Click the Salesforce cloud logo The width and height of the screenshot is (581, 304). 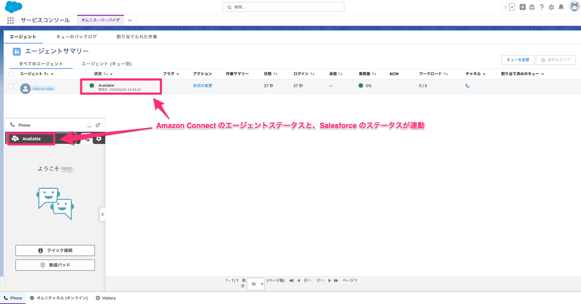click(13, 7)
